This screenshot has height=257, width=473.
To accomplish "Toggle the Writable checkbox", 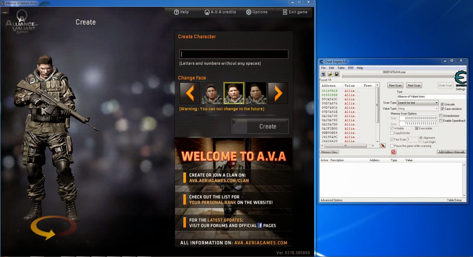I will click(x=392, y=128).
